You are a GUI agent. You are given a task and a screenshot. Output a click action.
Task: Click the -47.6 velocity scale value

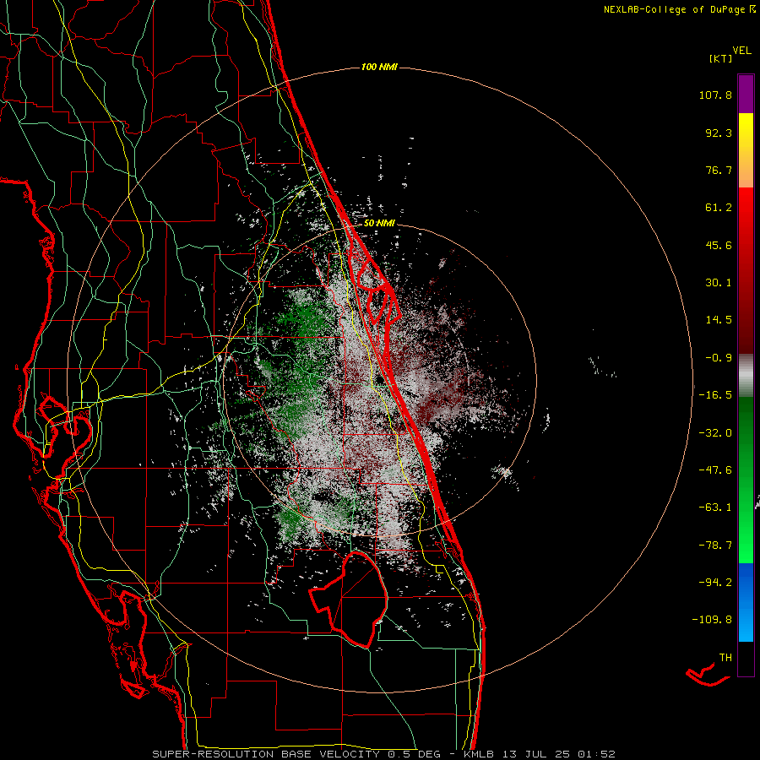[715, 470]
